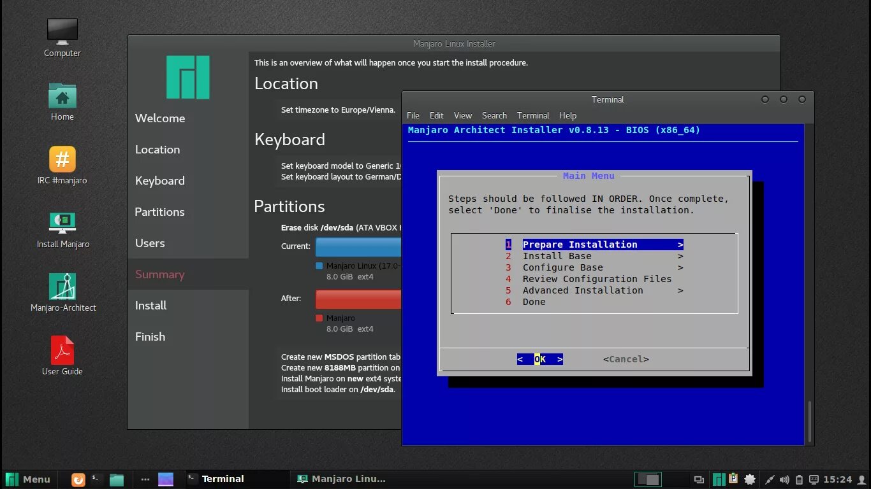Launch the Firefox browser from taskbar
This screenshot has height=489, width=871.
click(x=78, y=479)
